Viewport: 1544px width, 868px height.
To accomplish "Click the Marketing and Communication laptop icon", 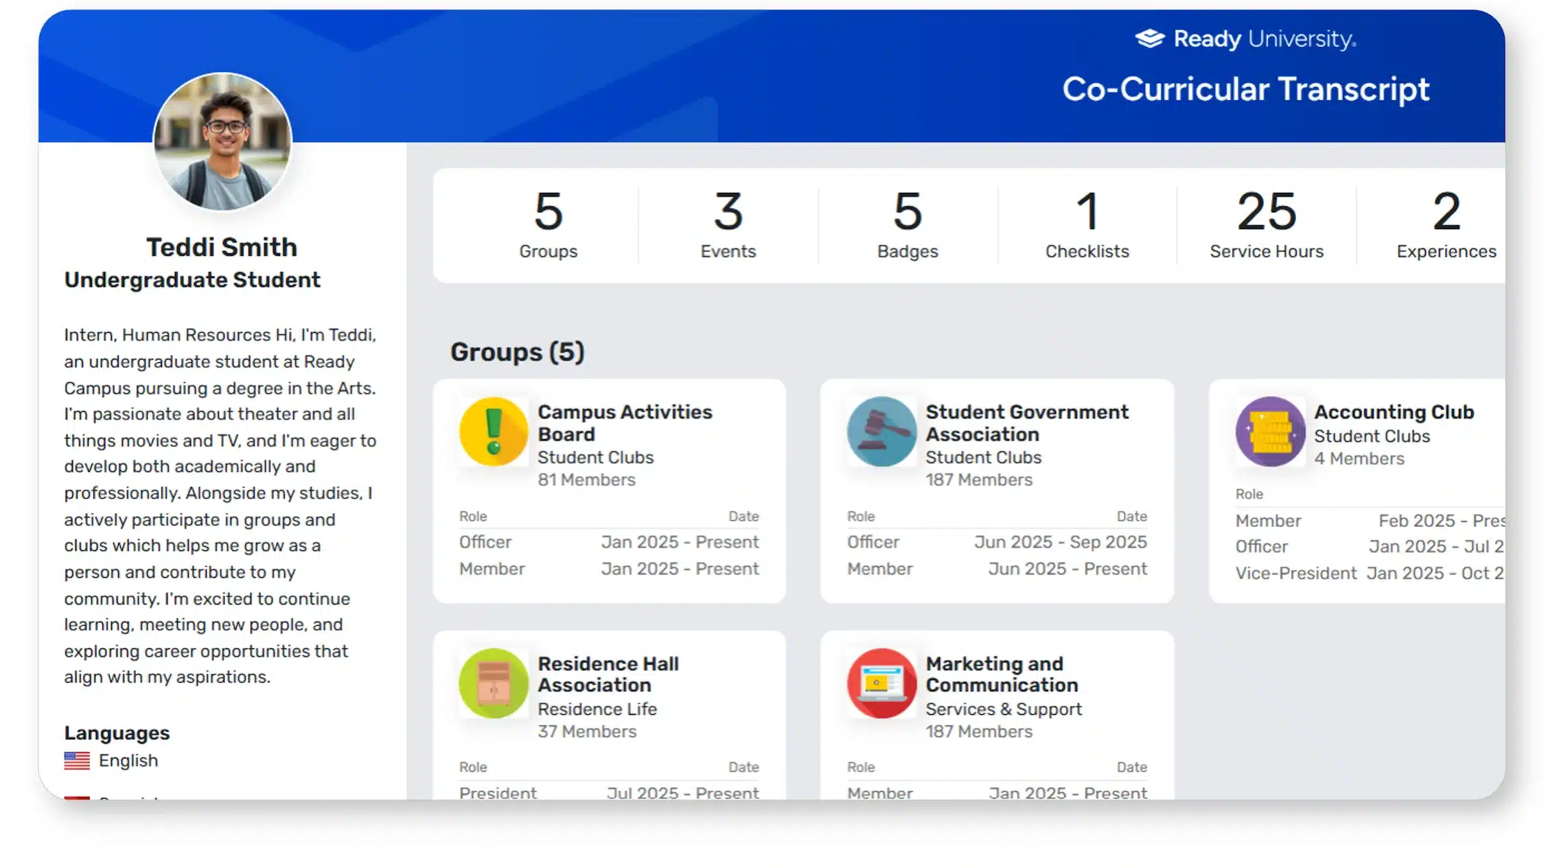I will (882, 683).
